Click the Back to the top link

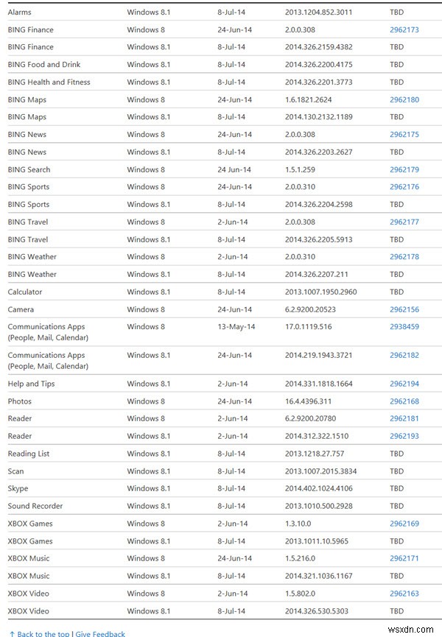tap(43, 633)
